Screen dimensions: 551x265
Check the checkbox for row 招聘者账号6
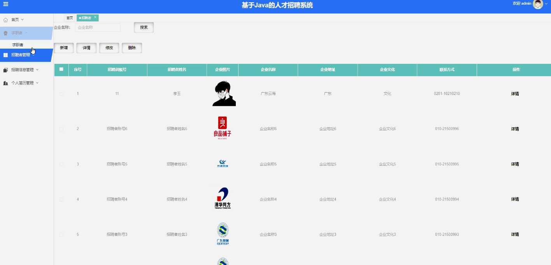[x=61, y=129]
